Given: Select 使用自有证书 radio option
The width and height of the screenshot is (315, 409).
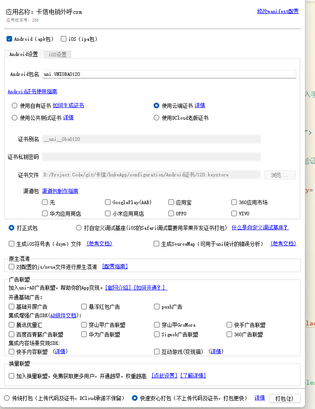Looking at the screenshot, I should pyautogui.click(x=15, y=105).
